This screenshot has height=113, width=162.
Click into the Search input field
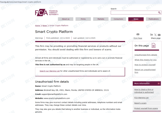point(134,13)
